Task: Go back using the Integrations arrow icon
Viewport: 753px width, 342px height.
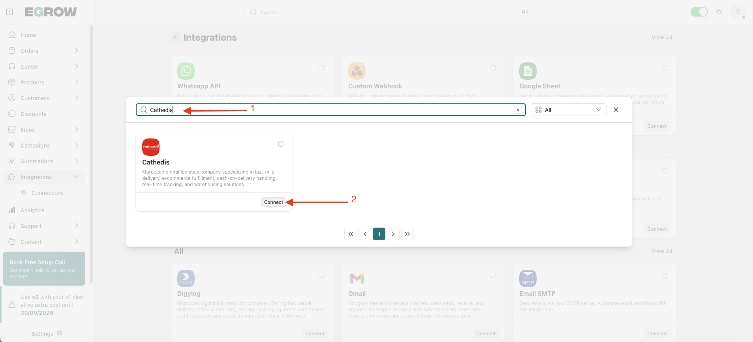Action: pyautogui.click(x=176, y=37)
